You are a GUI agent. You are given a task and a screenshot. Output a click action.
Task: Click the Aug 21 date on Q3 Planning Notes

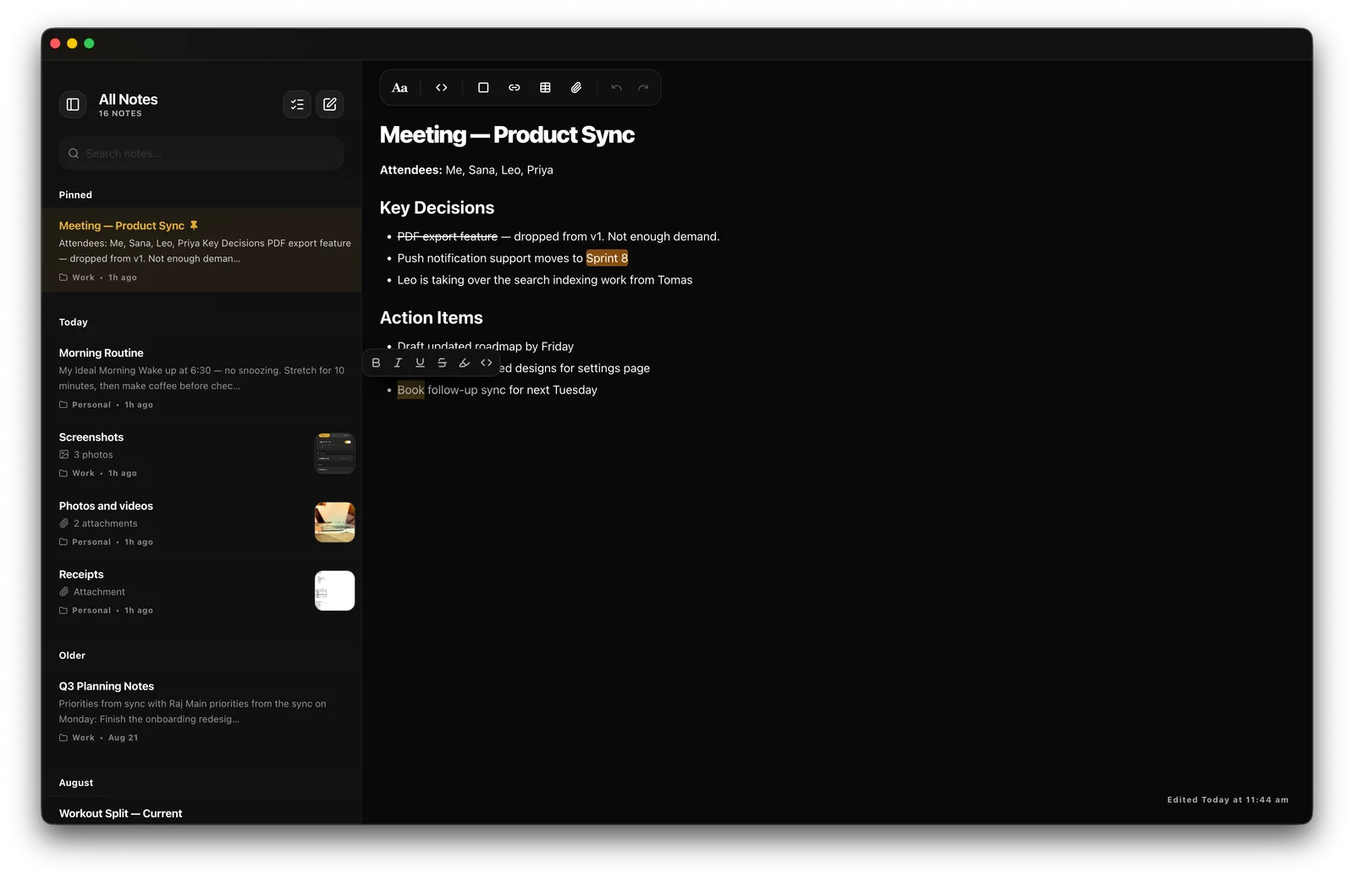click(x=123, y=738)
